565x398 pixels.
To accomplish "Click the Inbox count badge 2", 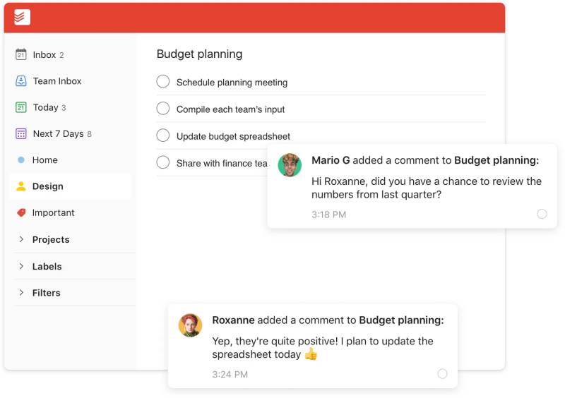I will pyautogui.click(x=61, y=55).
